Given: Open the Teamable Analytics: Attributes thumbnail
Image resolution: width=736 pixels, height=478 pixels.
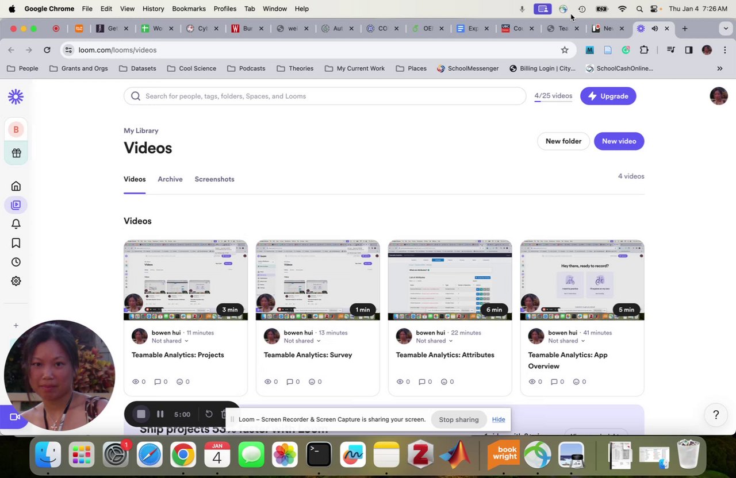Looking at the screenshot, I should click(x=450, y=280).
